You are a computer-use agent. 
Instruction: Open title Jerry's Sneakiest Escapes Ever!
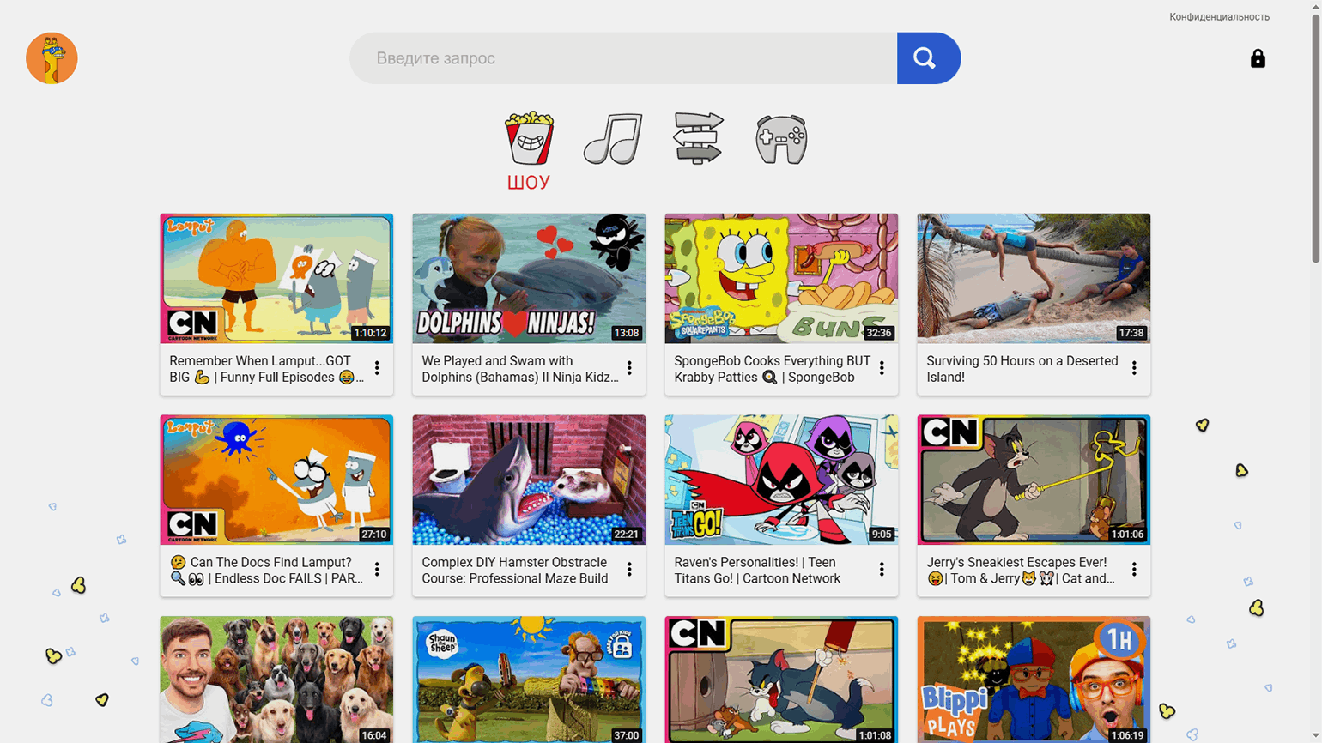click(1021, 571)
